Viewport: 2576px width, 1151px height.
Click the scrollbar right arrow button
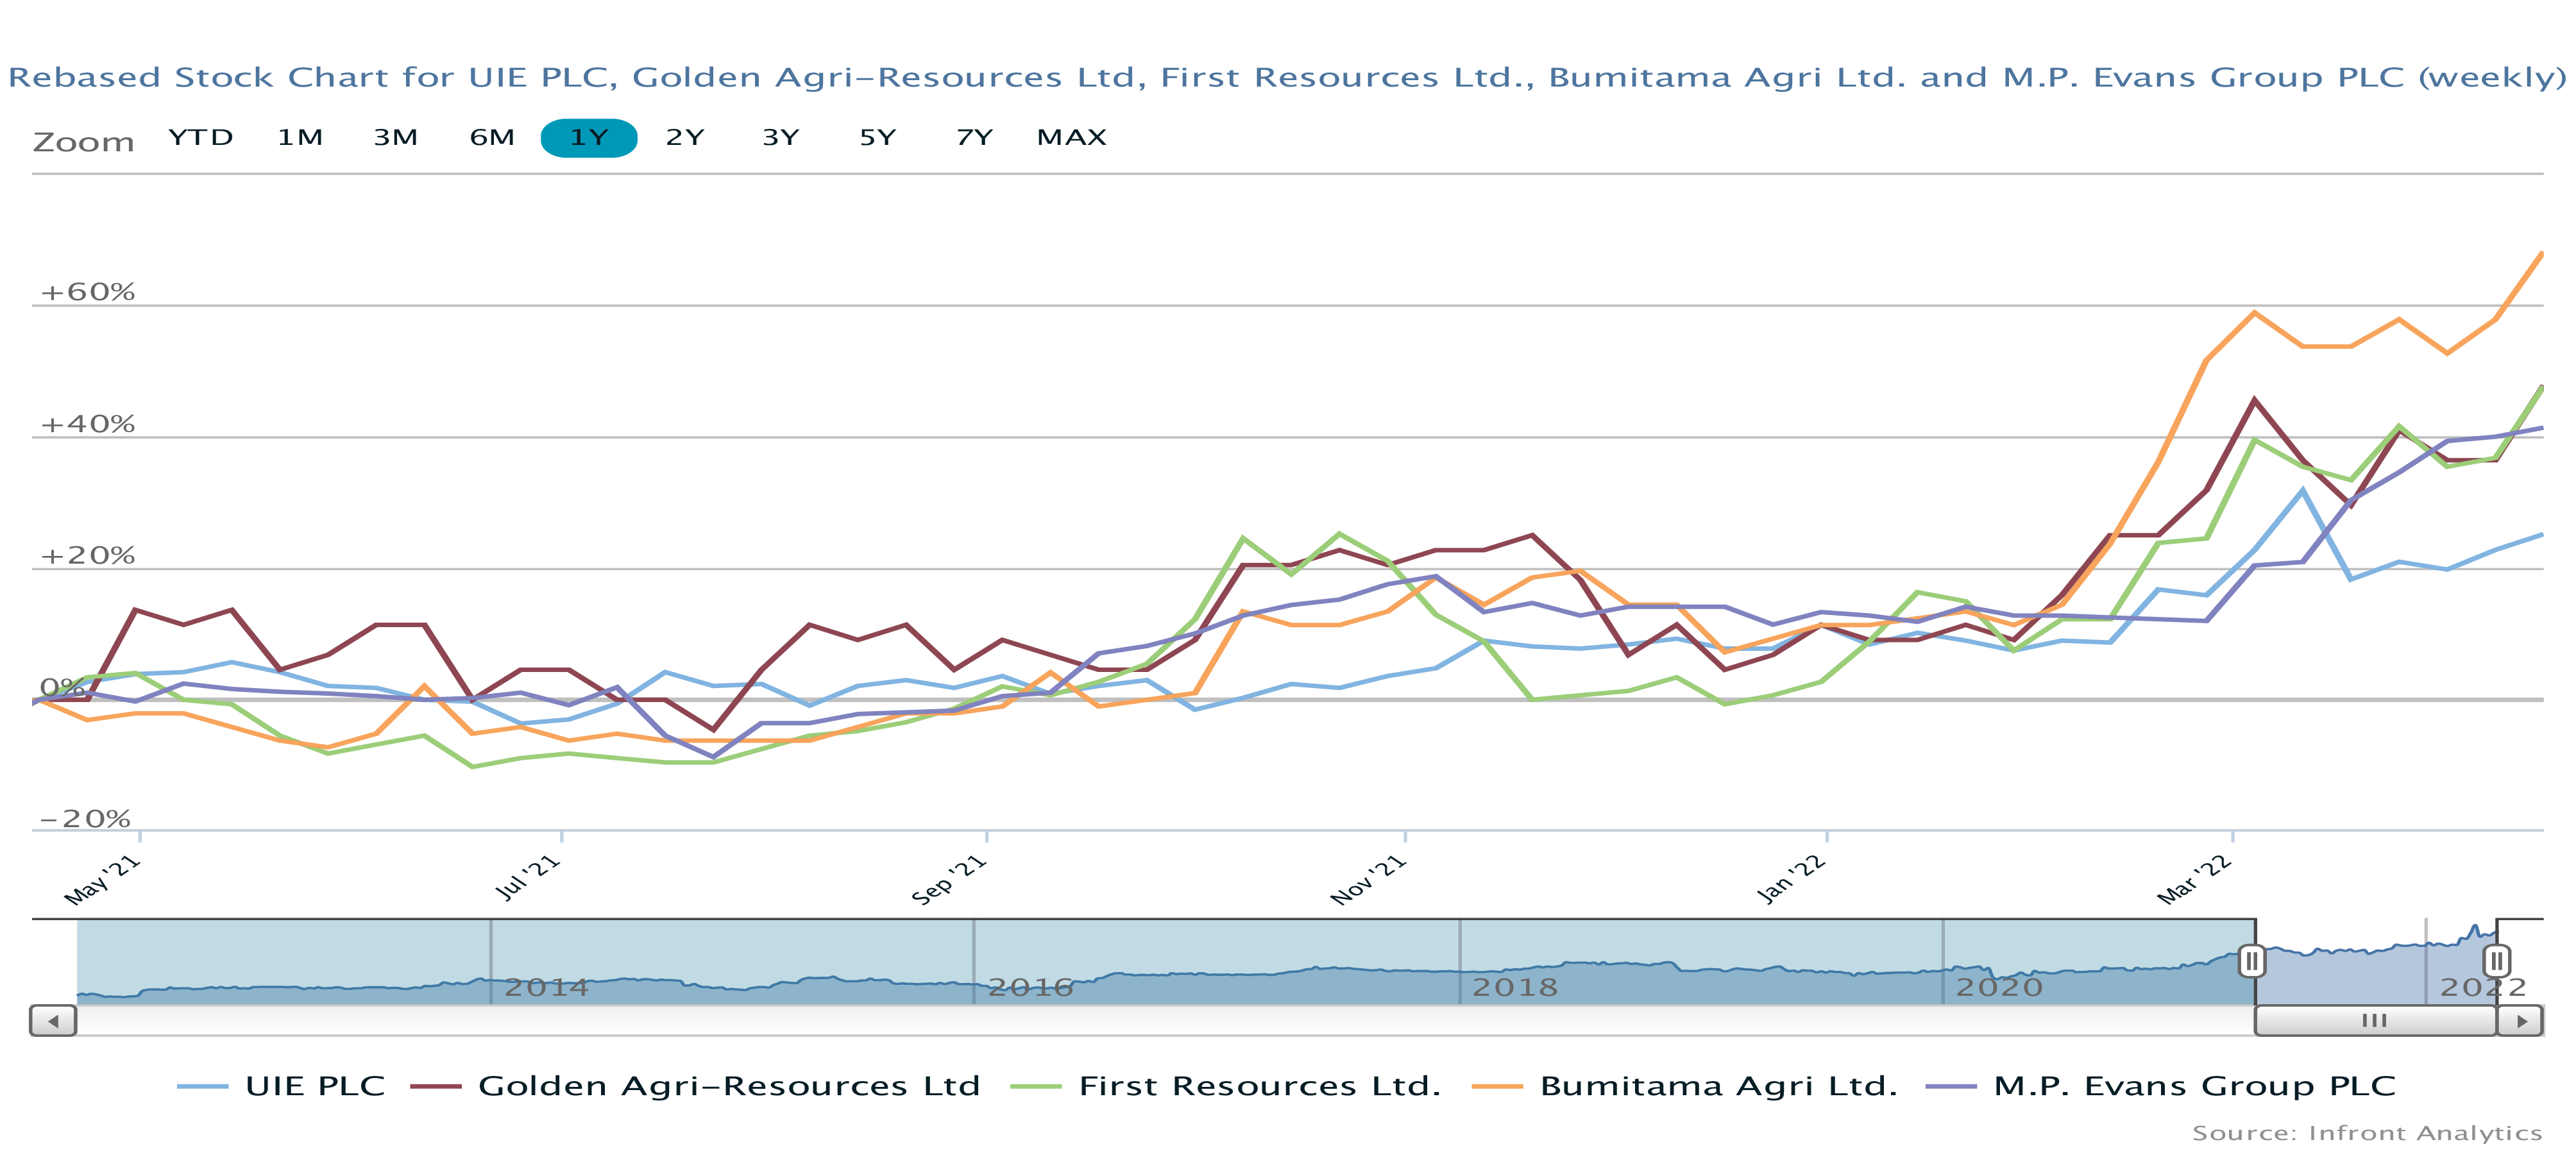[2520, 1021]
